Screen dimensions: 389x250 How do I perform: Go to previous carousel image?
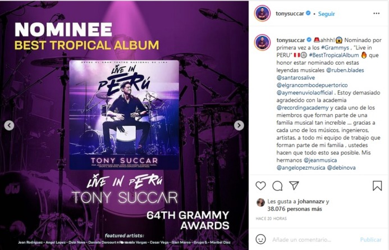[10, 125]
